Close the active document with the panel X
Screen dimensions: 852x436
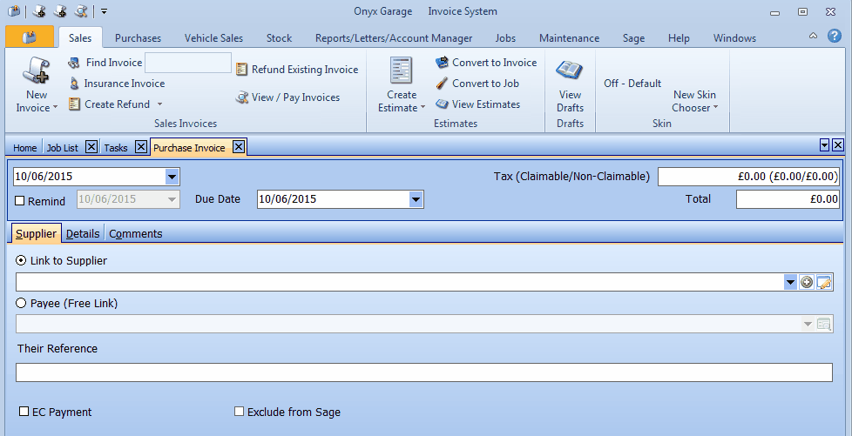point(838,145)
